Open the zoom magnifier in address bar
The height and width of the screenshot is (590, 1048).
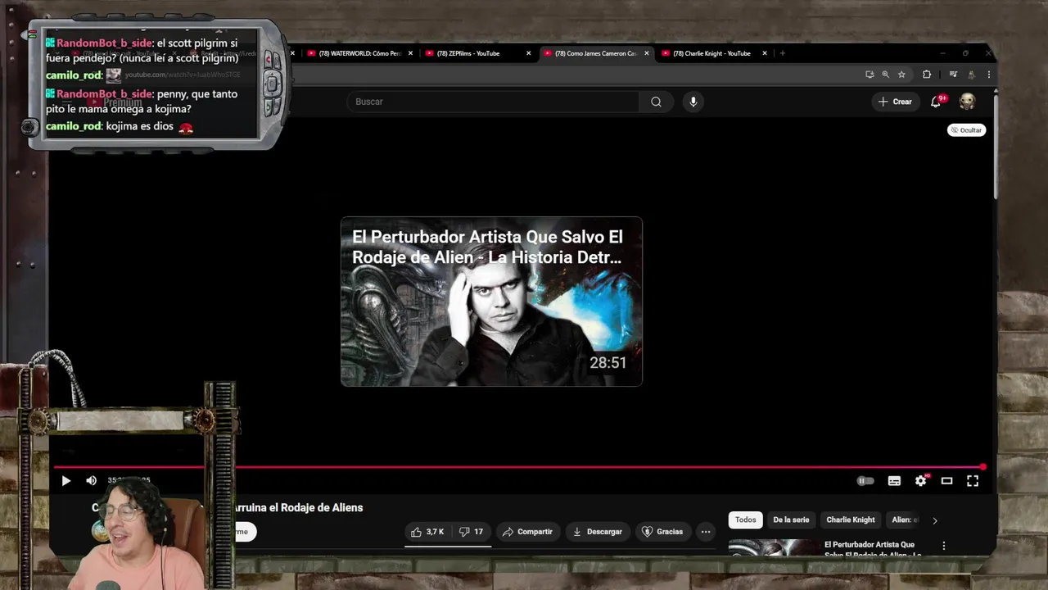(885, 75)
